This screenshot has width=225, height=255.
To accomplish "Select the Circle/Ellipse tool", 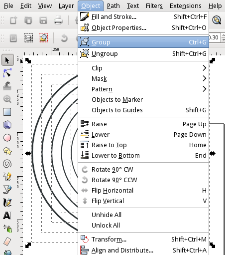I will pos(7,138).
